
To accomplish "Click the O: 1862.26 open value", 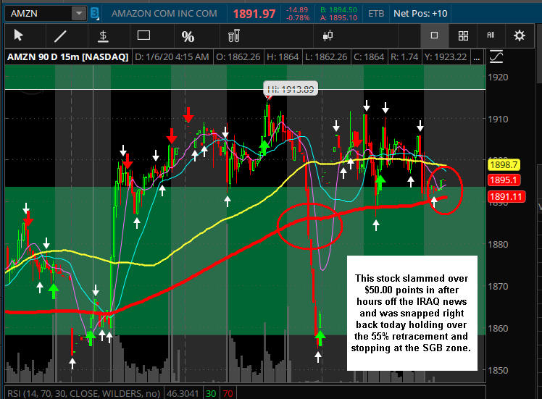I will coord(238,57).
